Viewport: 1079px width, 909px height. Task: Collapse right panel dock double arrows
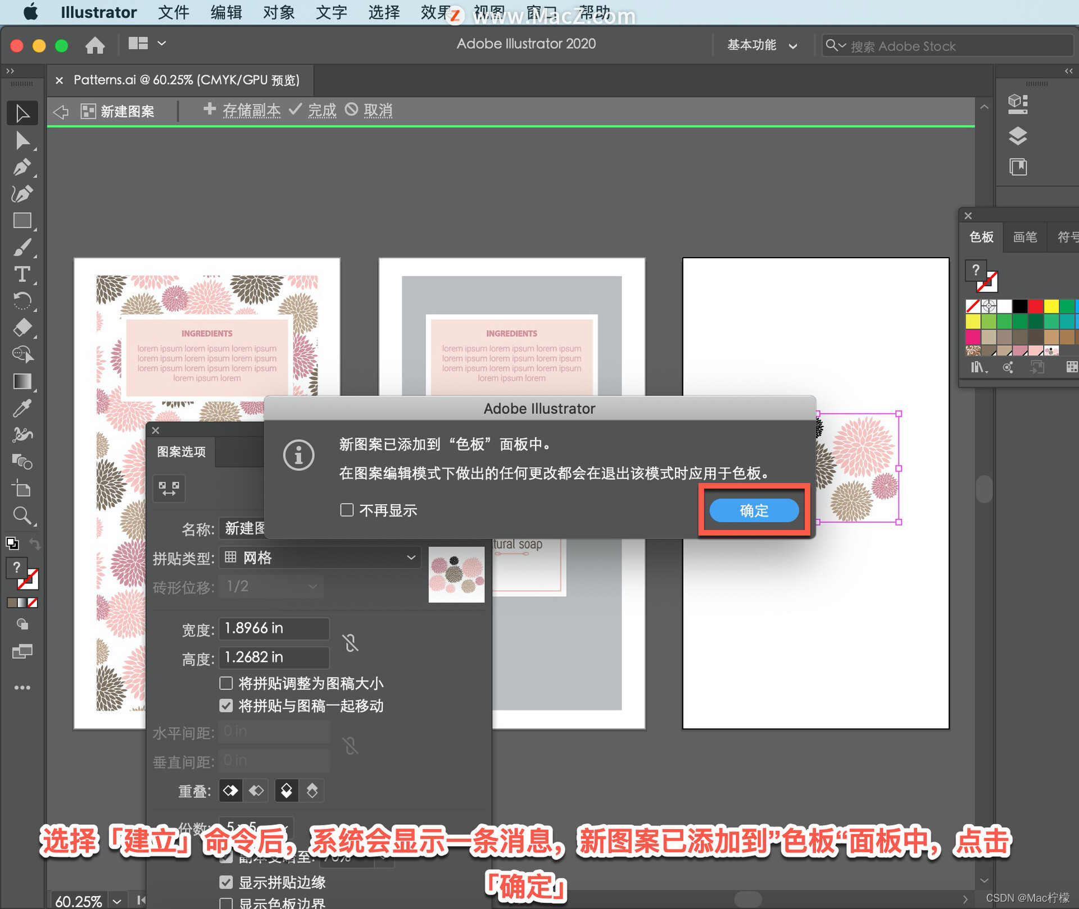[1068, 71]
